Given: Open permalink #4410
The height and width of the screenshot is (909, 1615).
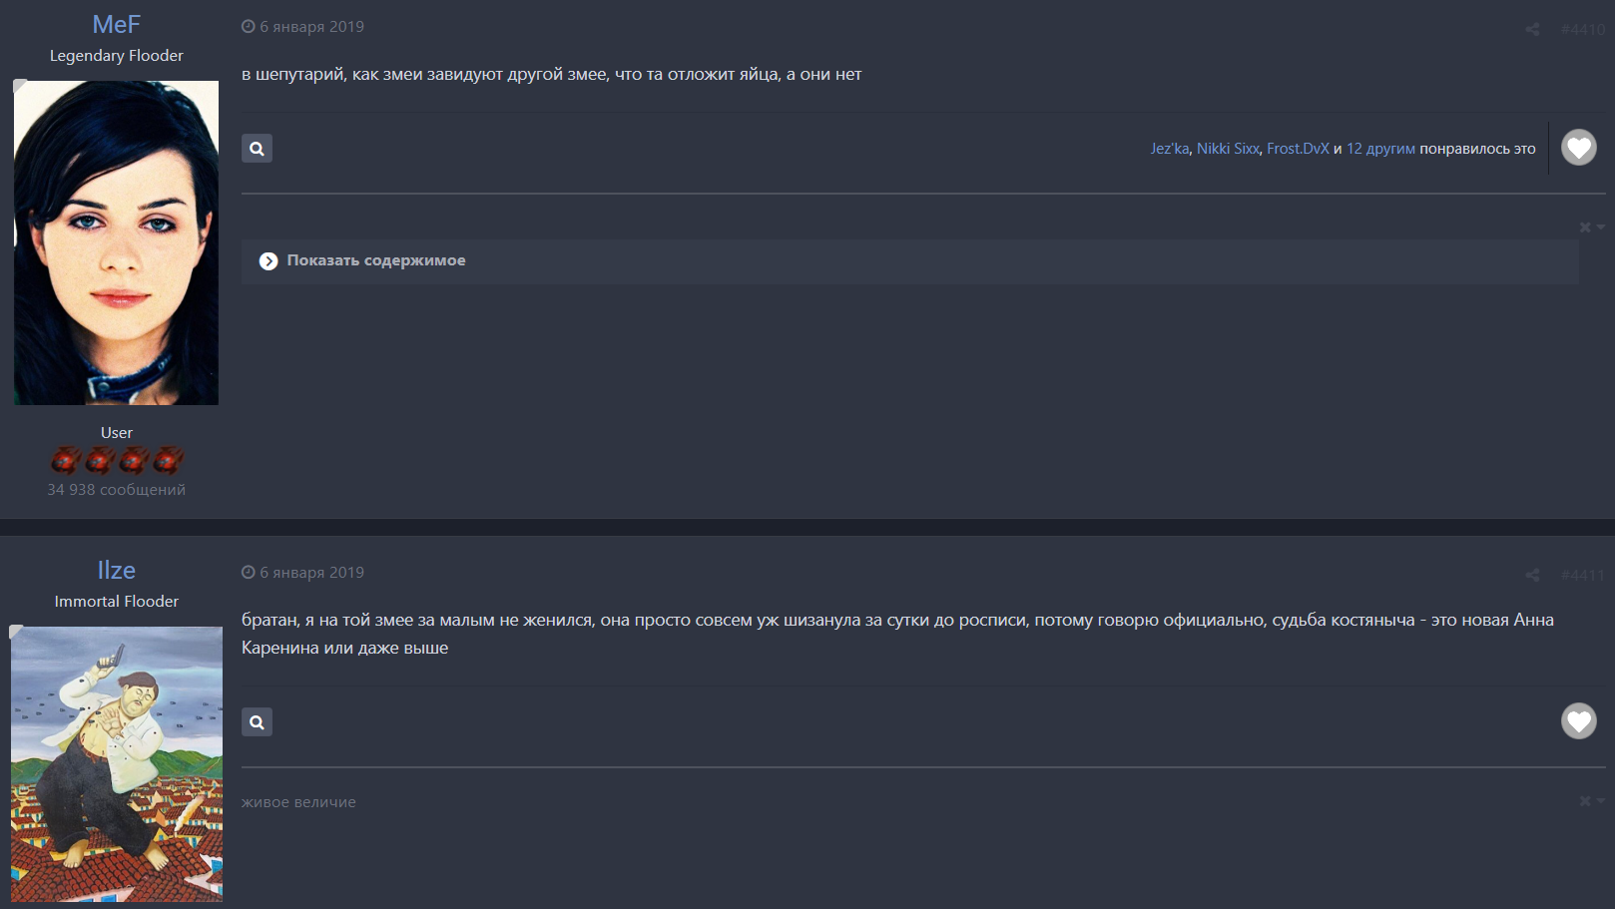Looking at the screenshot, I should 1583,30.
